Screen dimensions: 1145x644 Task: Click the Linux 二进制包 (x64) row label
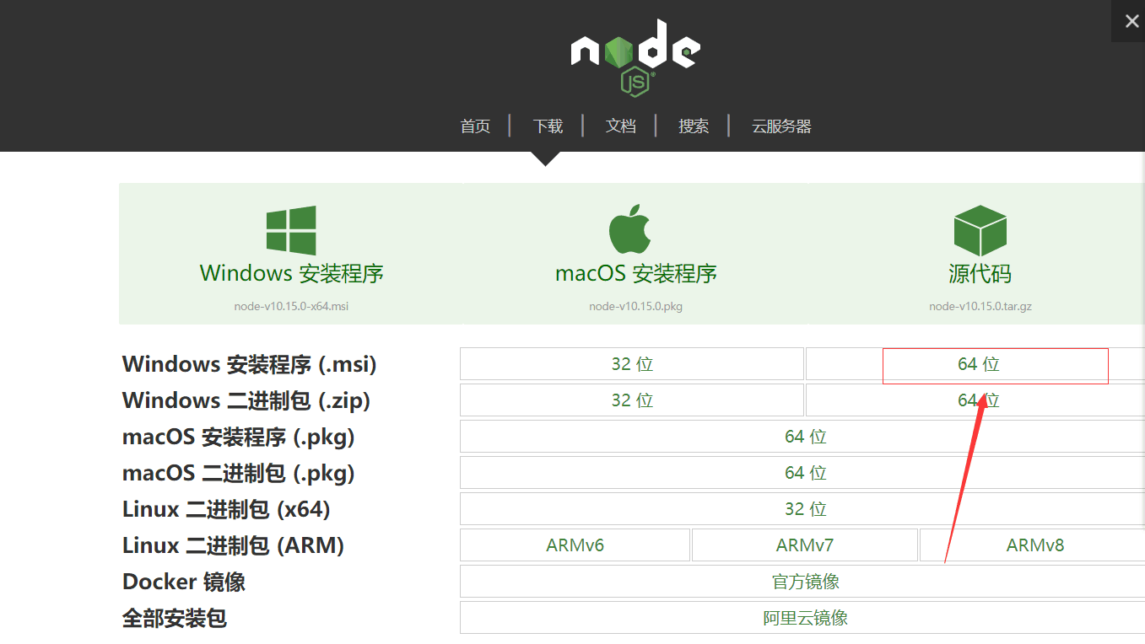click(226, 509)
